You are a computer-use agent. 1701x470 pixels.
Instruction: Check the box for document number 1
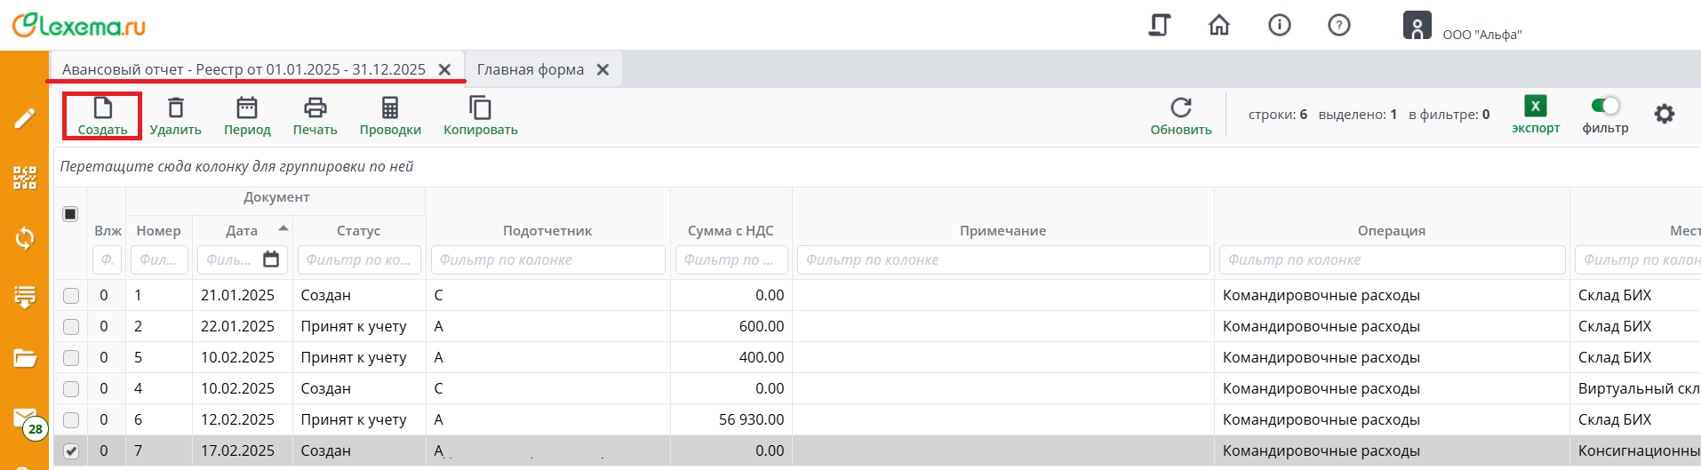[x=71, y=296]
